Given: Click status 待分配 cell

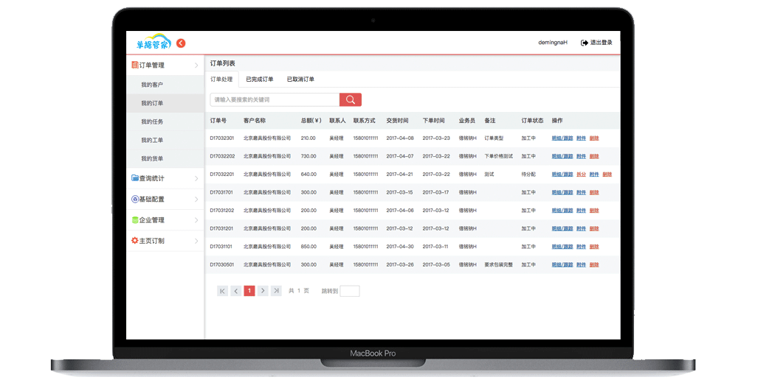Looking at the screenshot, I should [x=528, y=175].
